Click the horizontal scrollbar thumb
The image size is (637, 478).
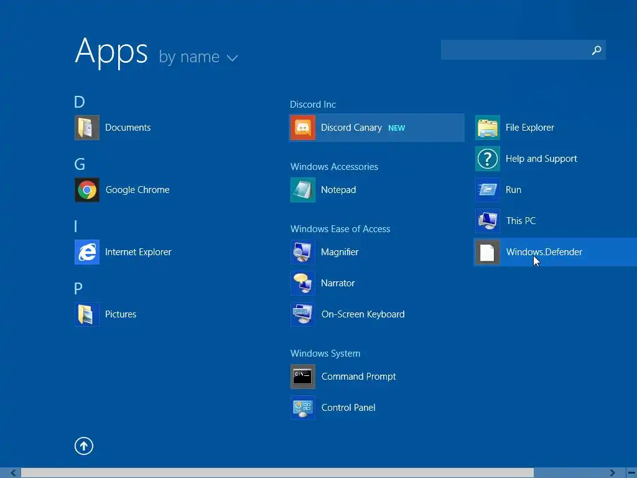click(x=277, y=473)
